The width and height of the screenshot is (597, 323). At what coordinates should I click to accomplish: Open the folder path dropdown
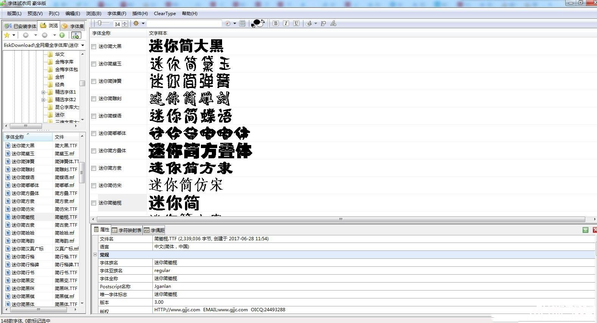[82, 45]
